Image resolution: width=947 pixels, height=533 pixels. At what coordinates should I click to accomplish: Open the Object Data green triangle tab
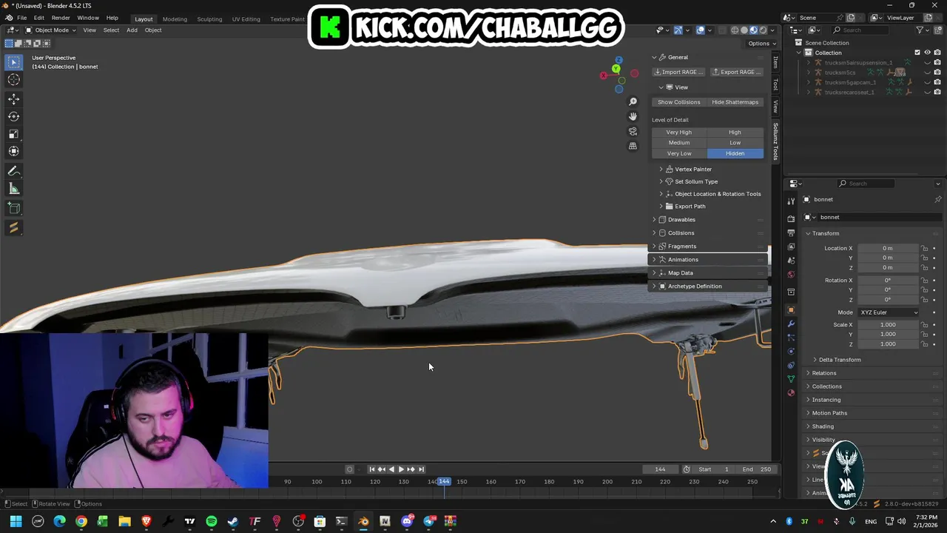(791, 379)
